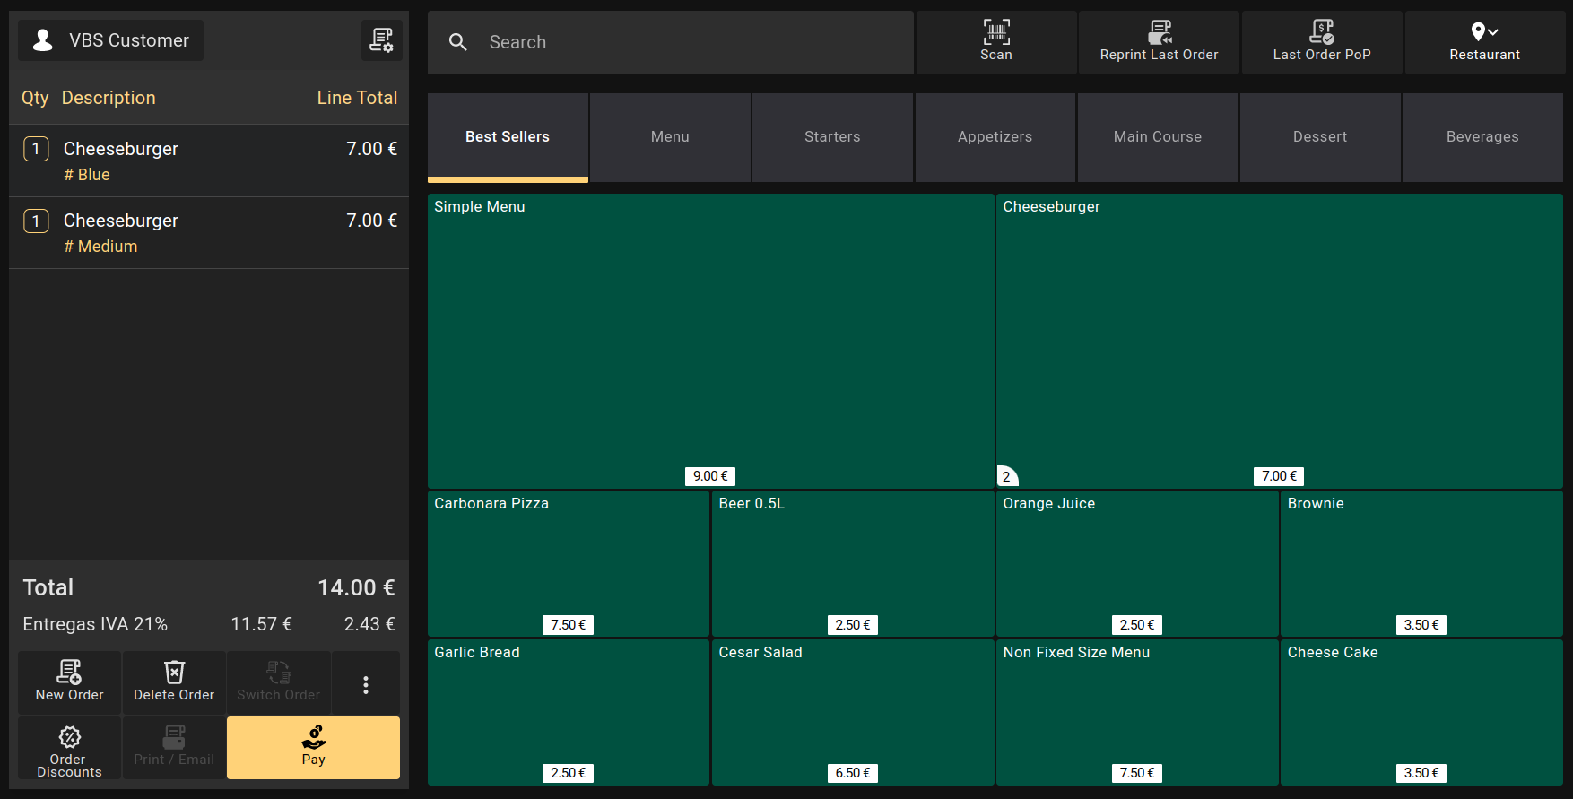The height and width of the screenshot is (799, 1573).
Task: Switch to the Starters tab
Action: click(831, 137)
